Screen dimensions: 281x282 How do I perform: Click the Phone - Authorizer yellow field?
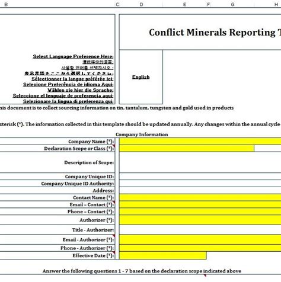point(200,248)
